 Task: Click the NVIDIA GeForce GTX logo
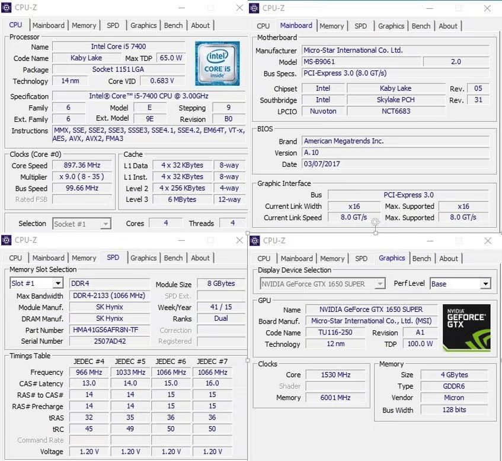click(x=466, y=328)
